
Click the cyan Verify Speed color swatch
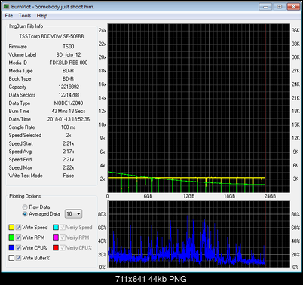tap(56, 228)
